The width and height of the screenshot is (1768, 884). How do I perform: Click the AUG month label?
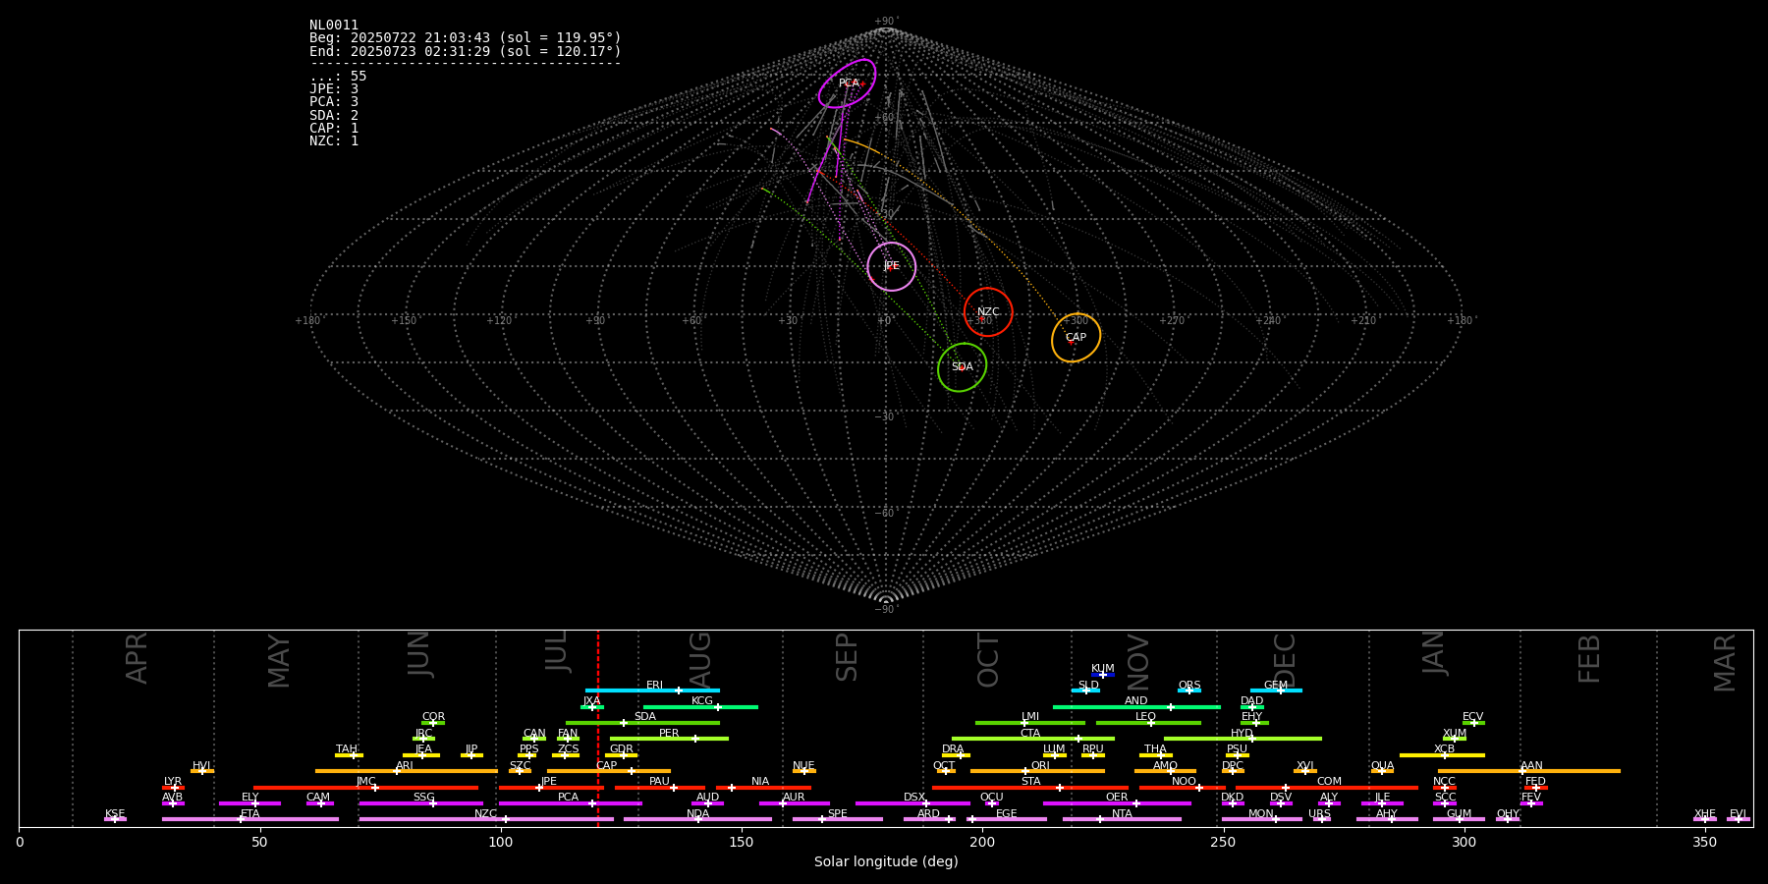pyautogui.click(x=700, y=660)
